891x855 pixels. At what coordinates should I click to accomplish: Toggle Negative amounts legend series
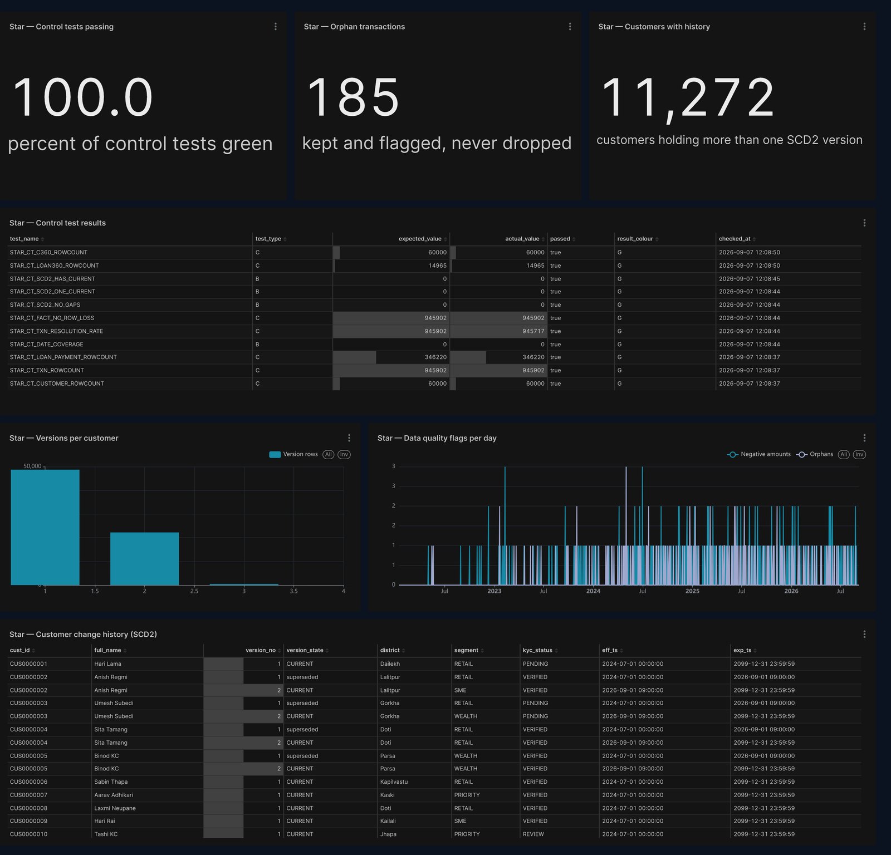click(x=758, y=454)
